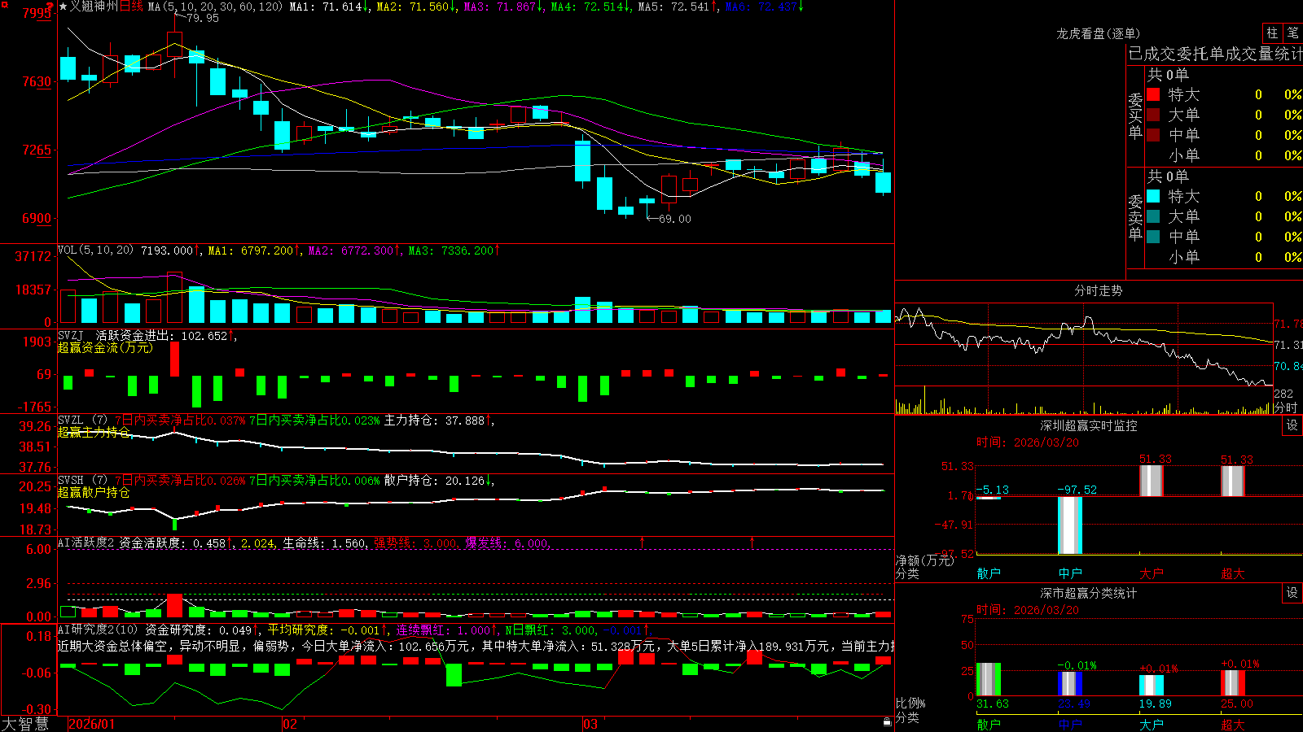This screenshot has height=732, width=1303.
Task: Click SVSH (7) indicator title
Action: point(82,481)
